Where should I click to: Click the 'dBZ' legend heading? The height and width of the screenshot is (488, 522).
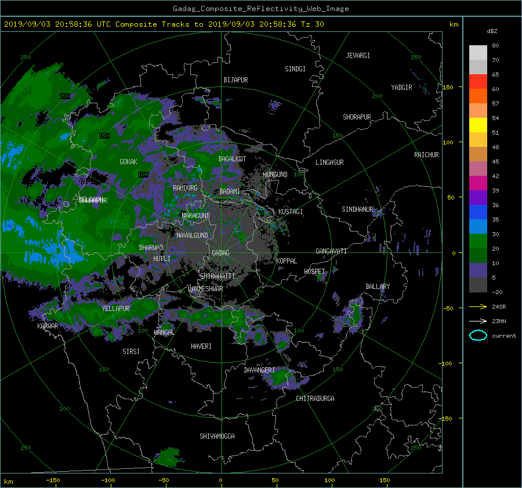tap(492, 31)
